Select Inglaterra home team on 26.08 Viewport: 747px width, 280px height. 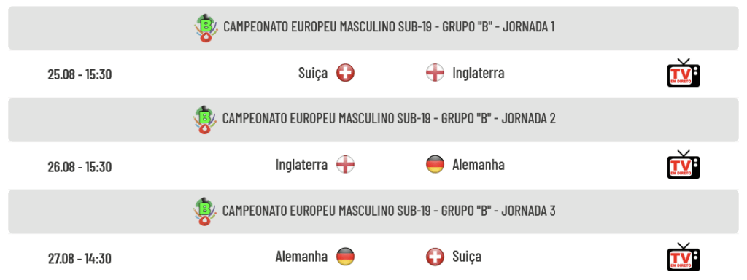(x=301, y=165)
